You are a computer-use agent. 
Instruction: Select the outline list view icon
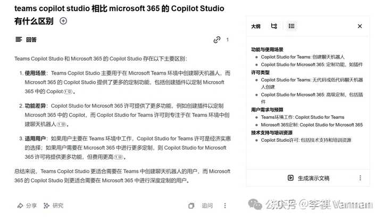coord(292,26)
